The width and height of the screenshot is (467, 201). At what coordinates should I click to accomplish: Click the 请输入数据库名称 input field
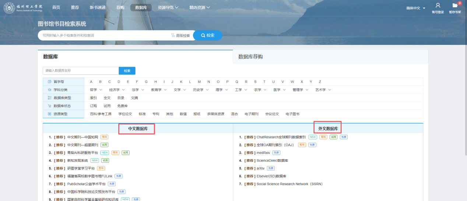coord(81,71)
